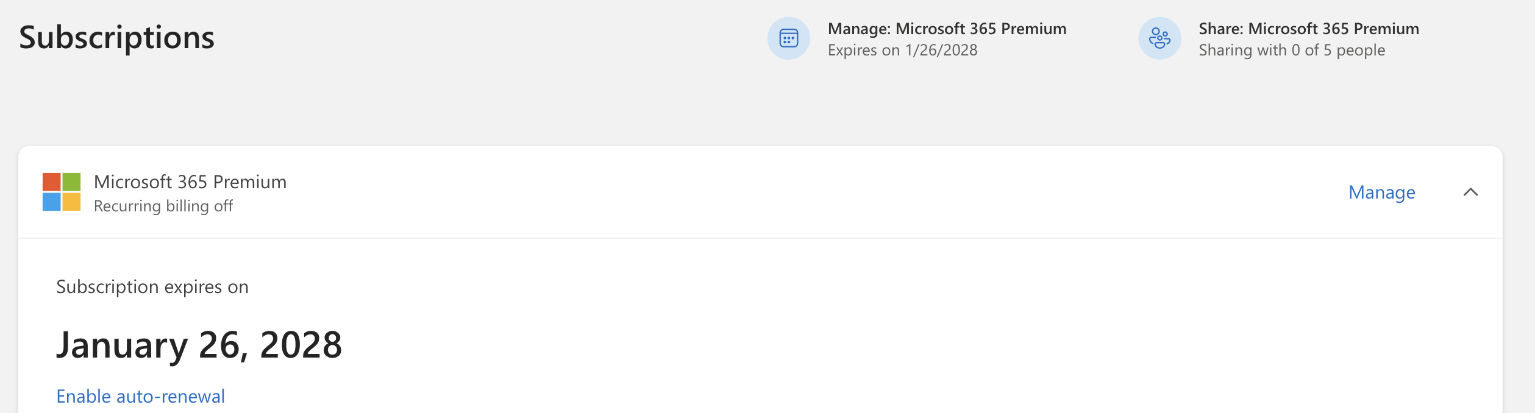Open the blue Manage link in card
This screenshot has width=1535, height=413.
click(x=1381, y=192)
